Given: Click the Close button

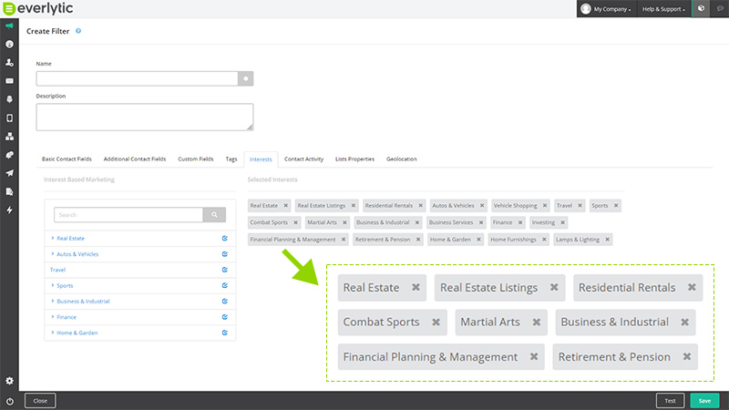Looking at the screenshot, I should (x=40, y=401).
